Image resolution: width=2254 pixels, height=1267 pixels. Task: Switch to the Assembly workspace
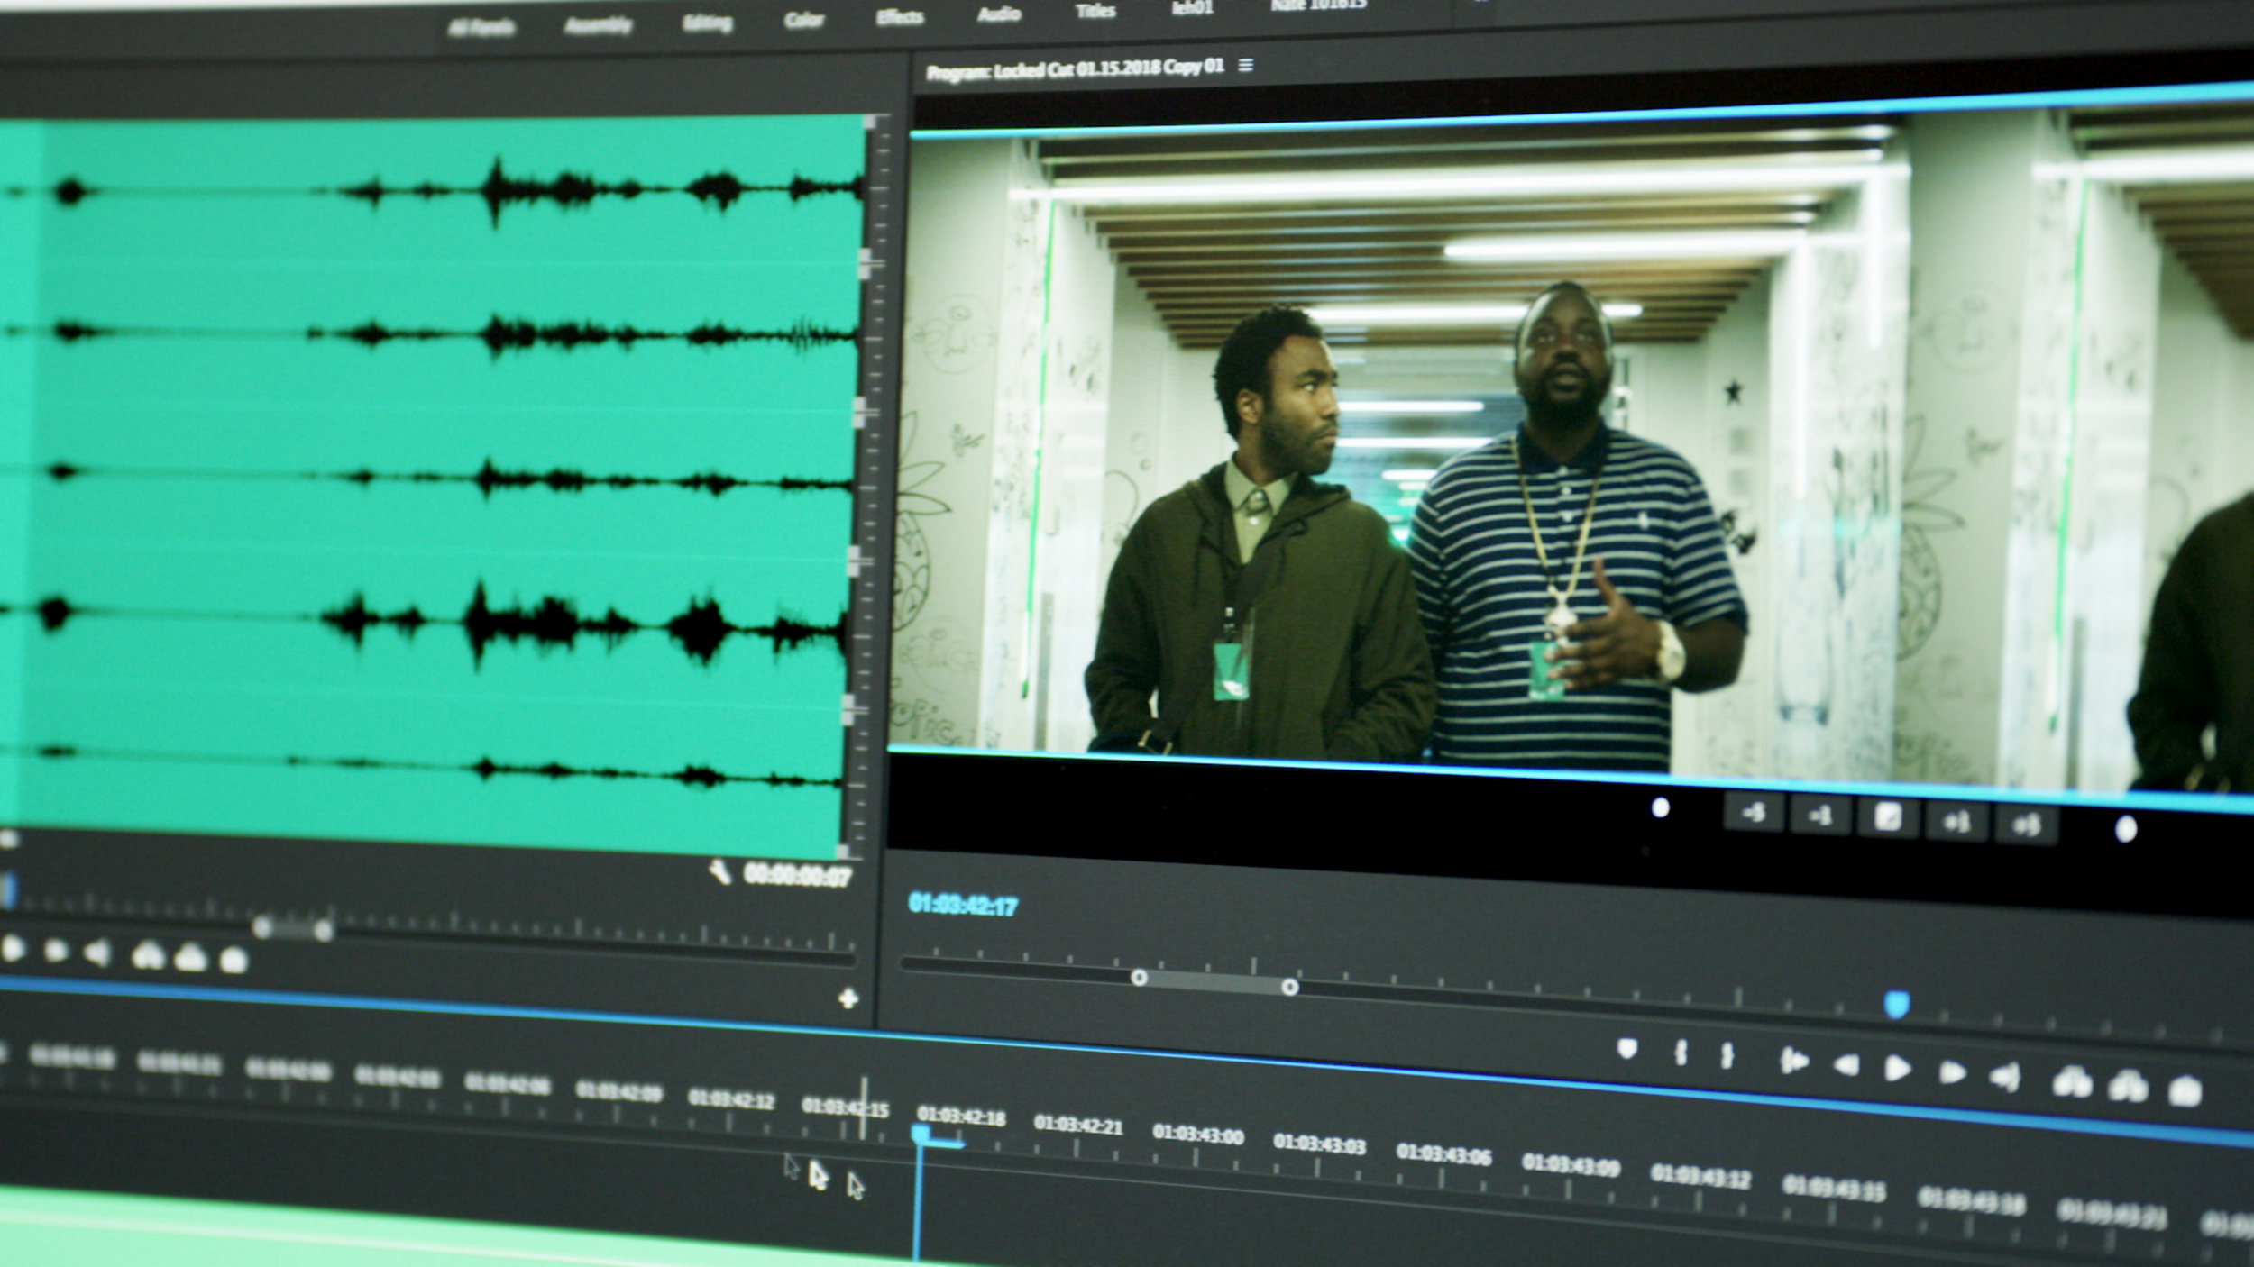point(599,25)
